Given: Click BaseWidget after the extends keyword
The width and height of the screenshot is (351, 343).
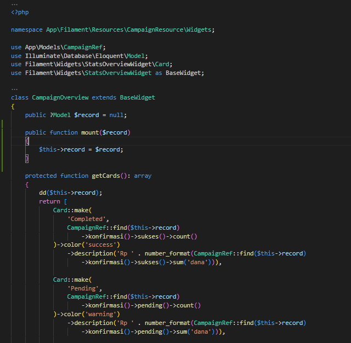Looking at the screenshot, I should (x=138, y=97).
